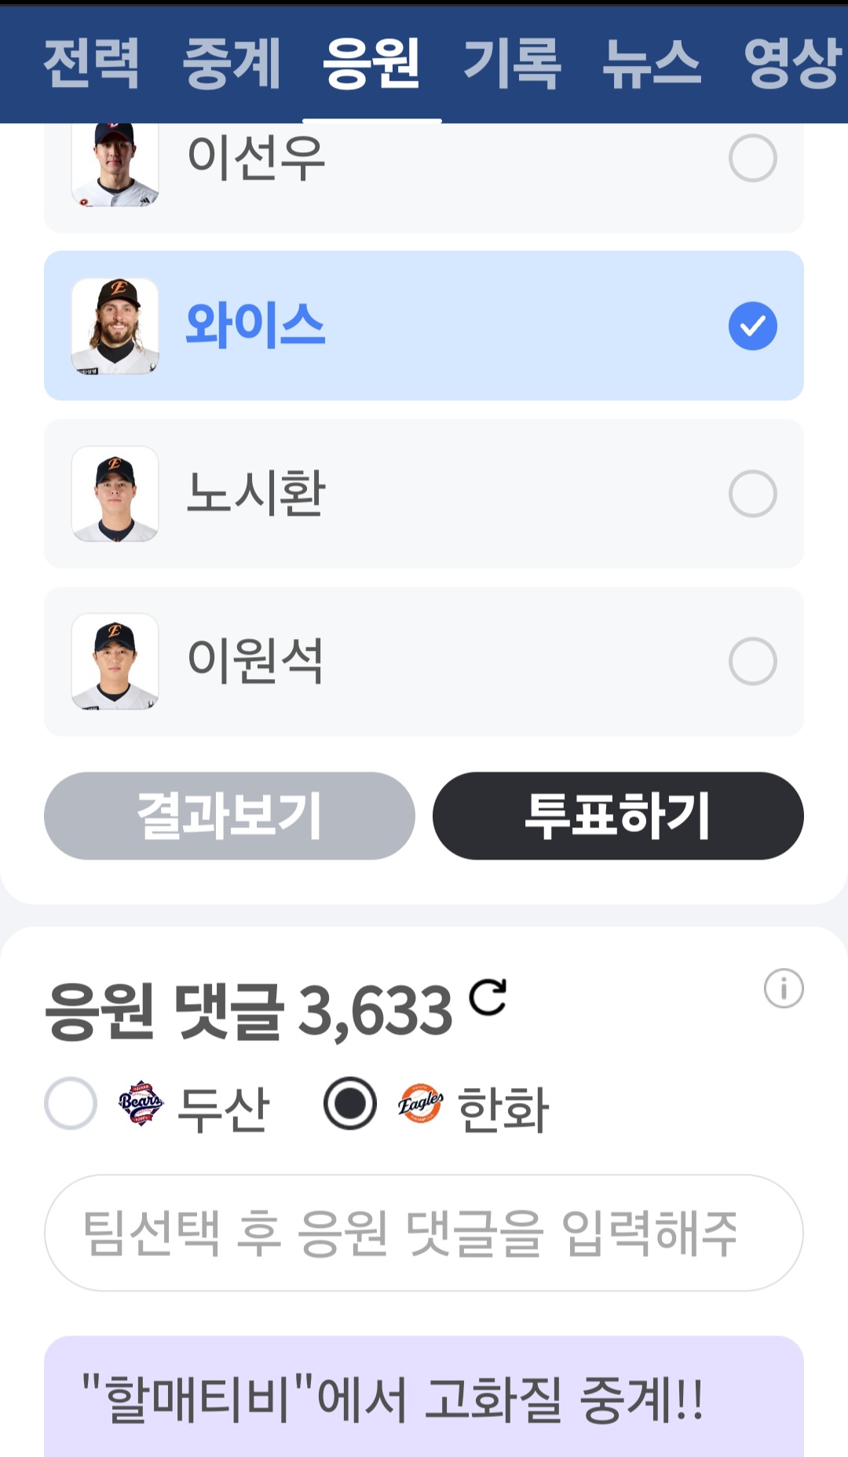848x1457 pixels.
Task: Choose 두산 team radio button
Action: coord(71,1103)
